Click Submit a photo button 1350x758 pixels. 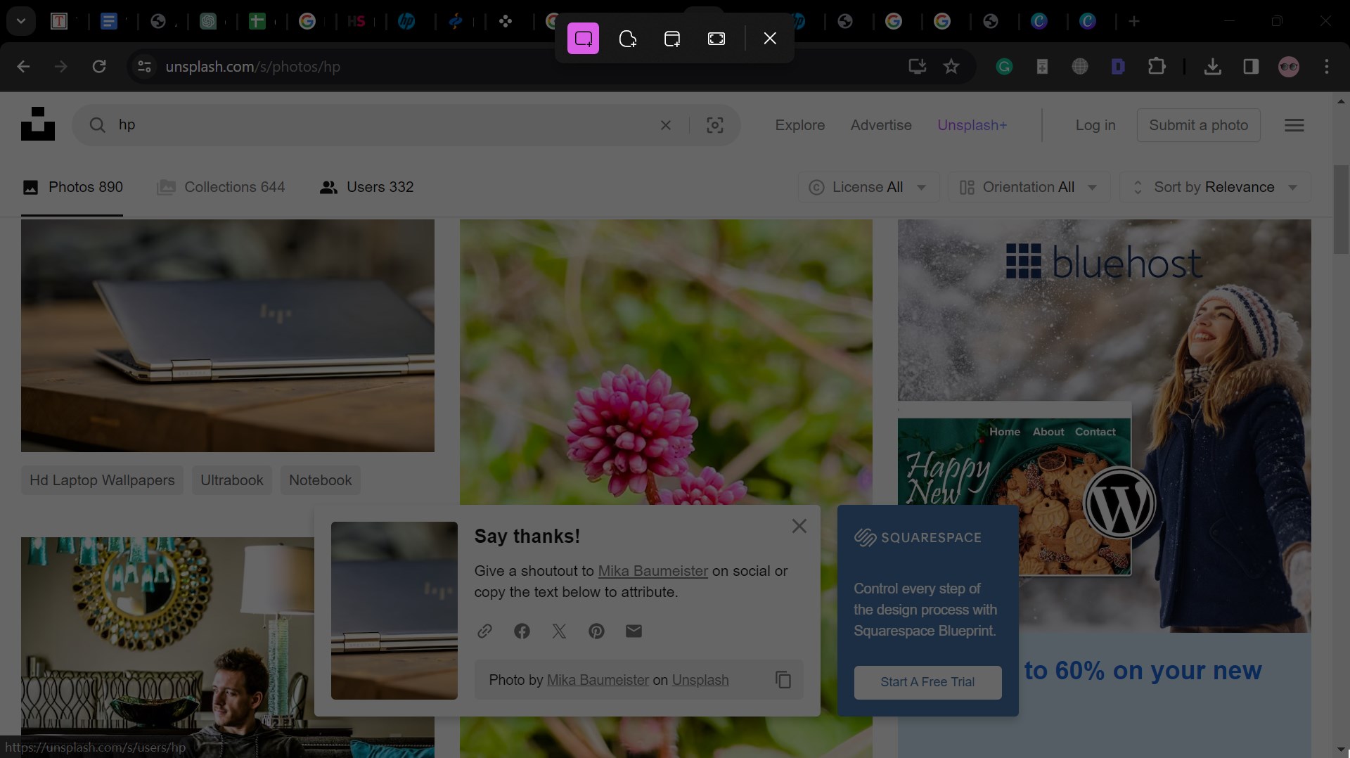click(1199, 125)
